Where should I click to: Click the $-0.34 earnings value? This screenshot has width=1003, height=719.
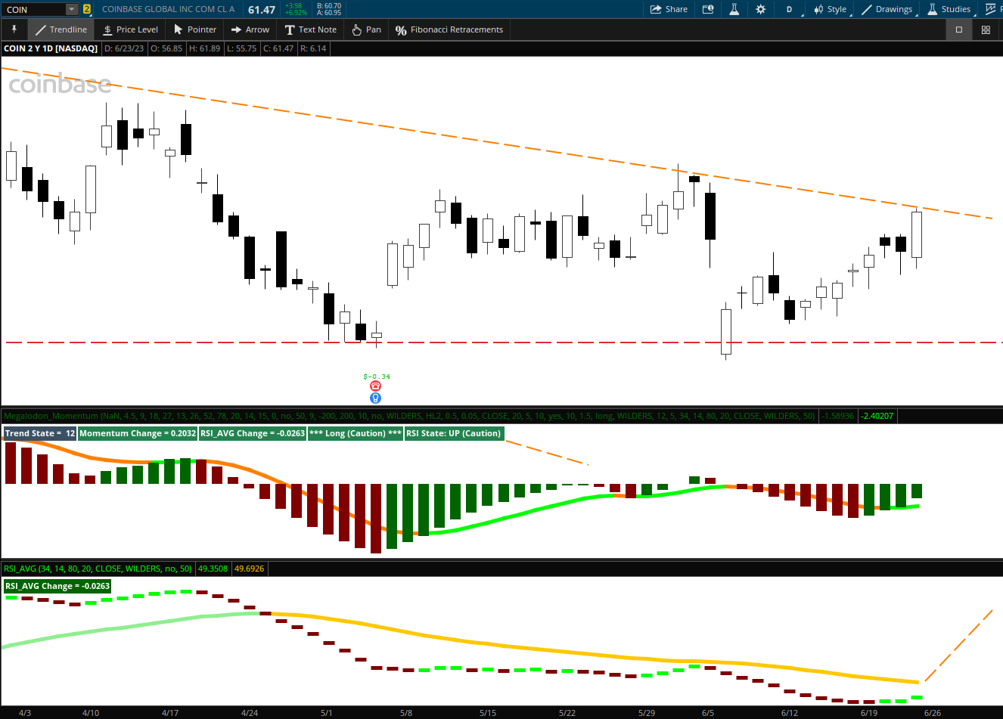coord(377,377)
